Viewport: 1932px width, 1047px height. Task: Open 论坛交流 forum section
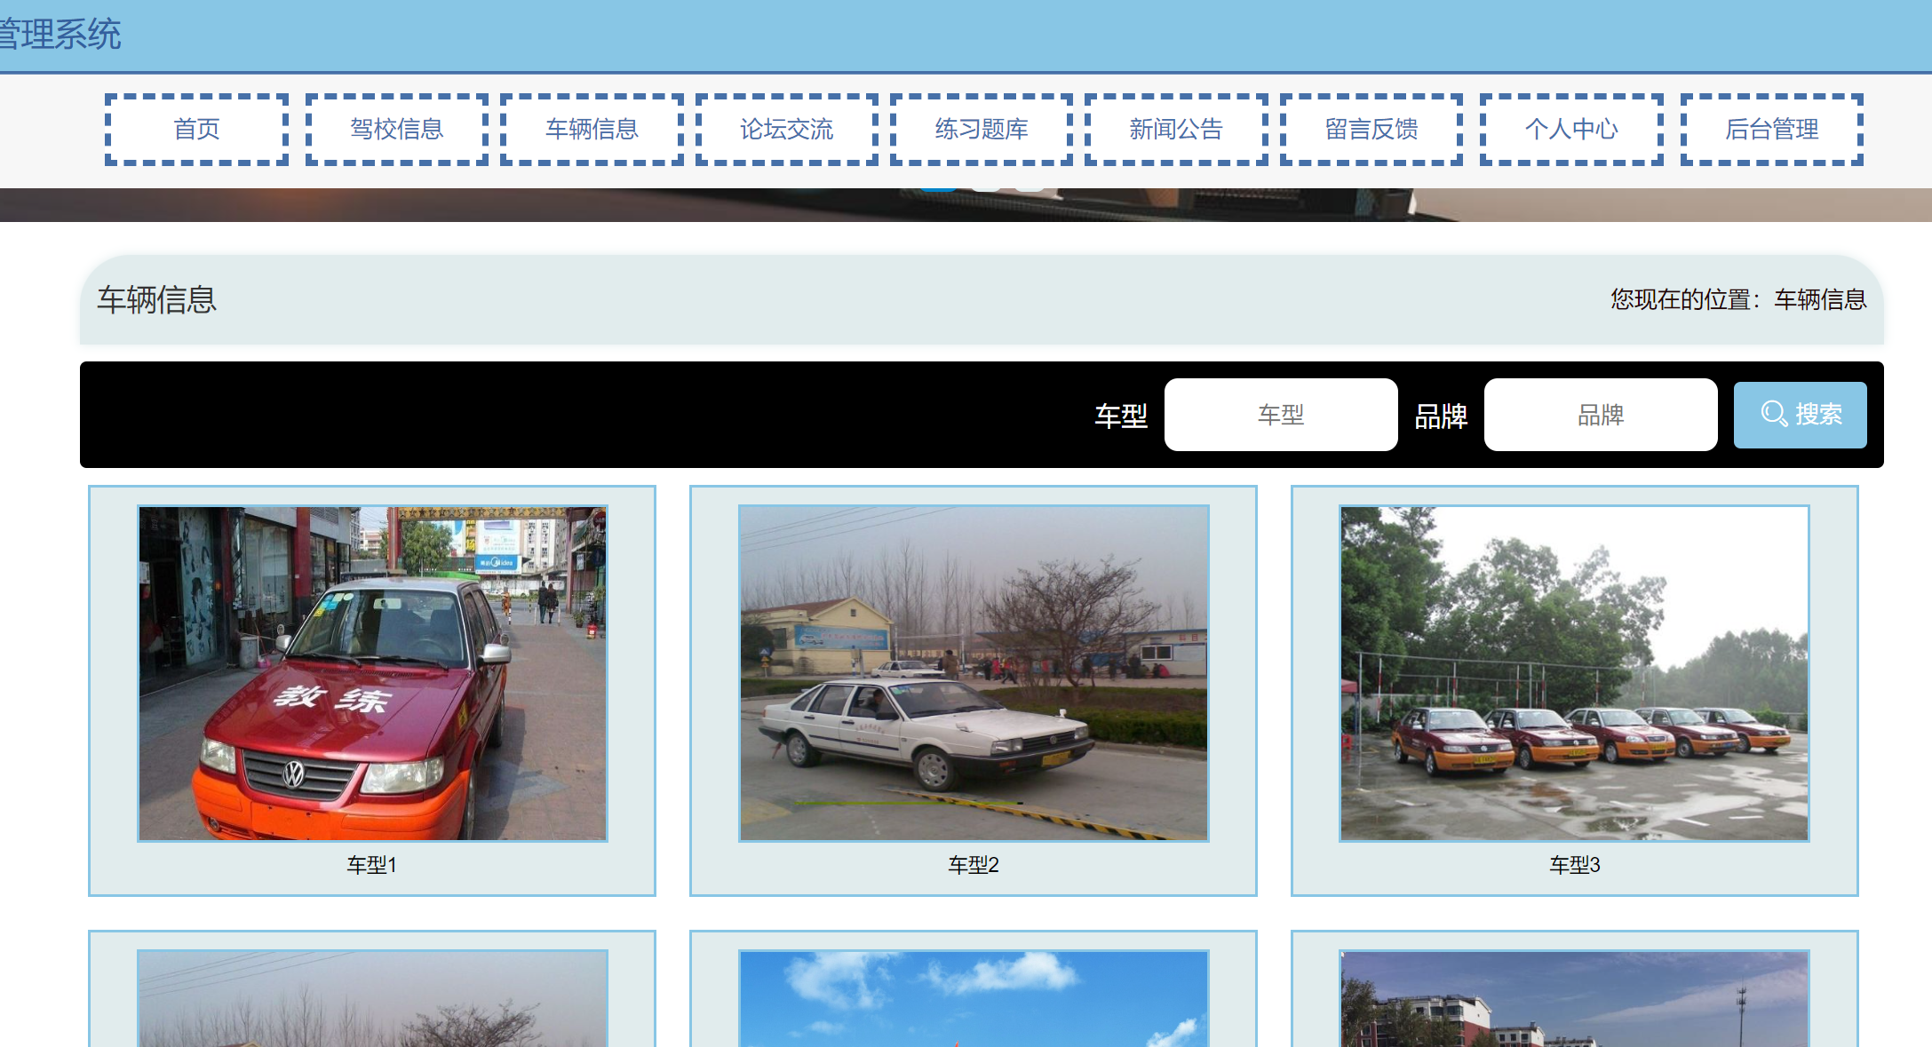(786, 130)
